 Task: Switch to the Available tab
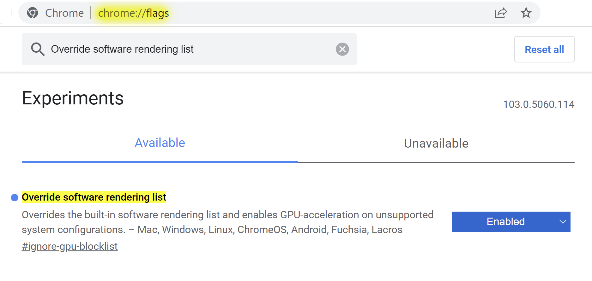[160, 143]
